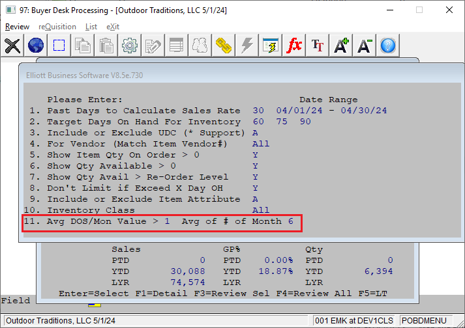The height and width of the screenshot is (328, 465).
Task: Click the Item Attribute value A
Action: click(255, 199)
